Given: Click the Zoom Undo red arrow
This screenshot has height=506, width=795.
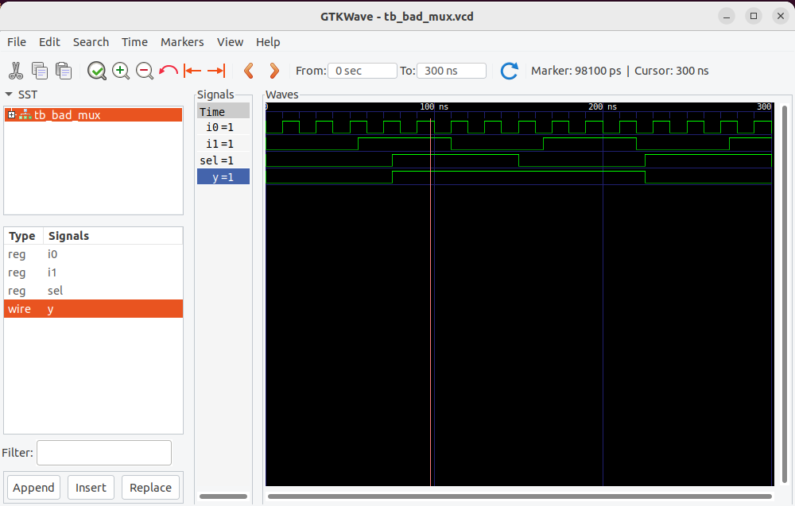Looking at the screenshot, I should 169,71.
